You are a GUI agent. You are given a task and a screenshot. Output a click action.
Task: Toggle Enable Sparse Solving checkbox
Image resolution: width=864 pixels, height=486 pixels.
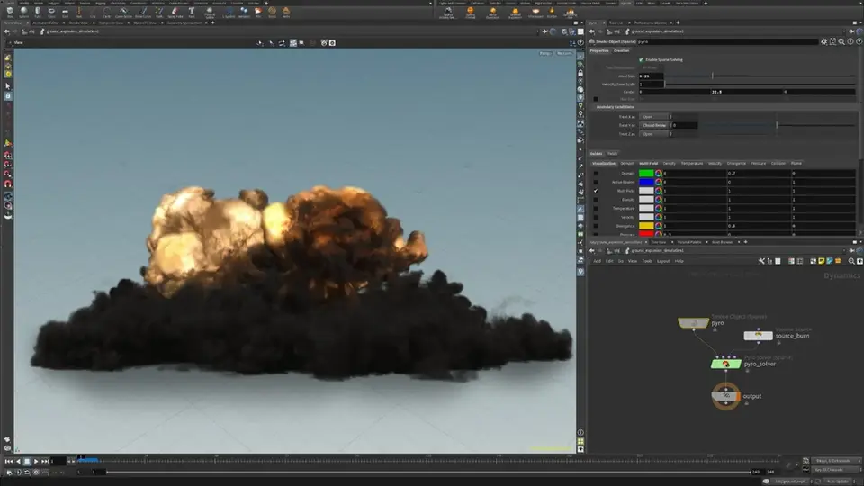641,59
